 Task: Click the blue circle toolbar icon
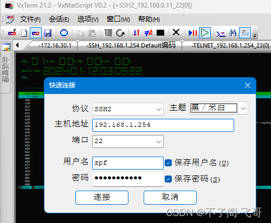point(64,33)
